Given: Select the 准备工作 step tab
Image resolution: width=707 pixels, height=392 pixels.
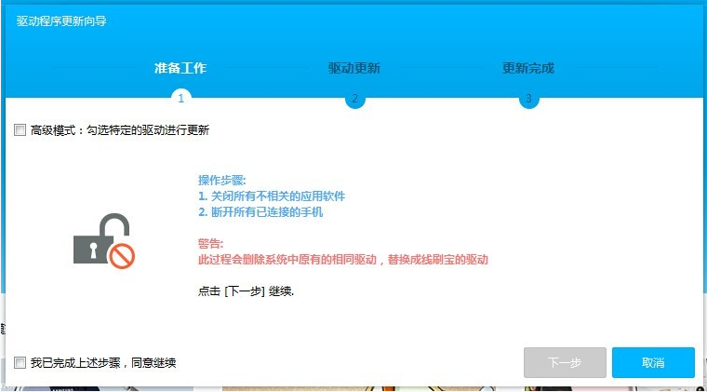Looking at the screenshot, I should (180, 68).
